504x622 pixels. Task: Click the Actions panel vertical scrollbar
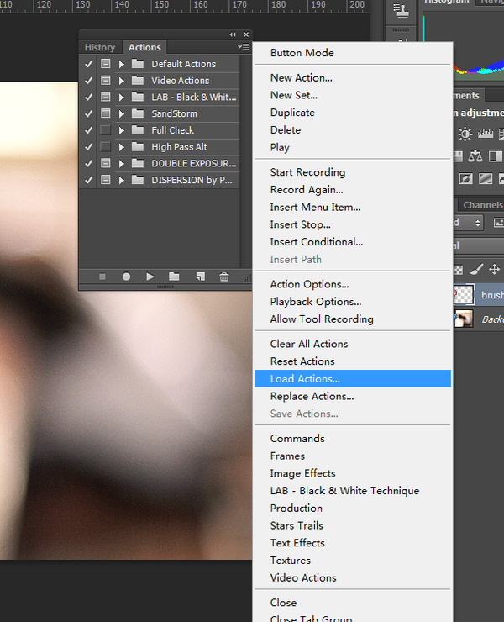245,162
